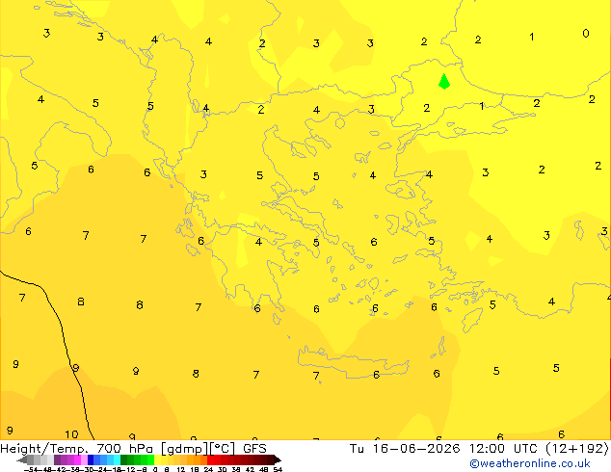Click the Crete island outline
This screenshot has height=472, width=611.
point(353,361)
